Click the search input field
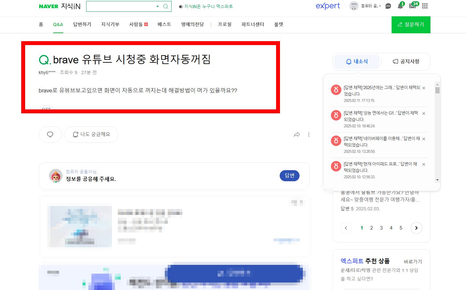 click(120, 6)
